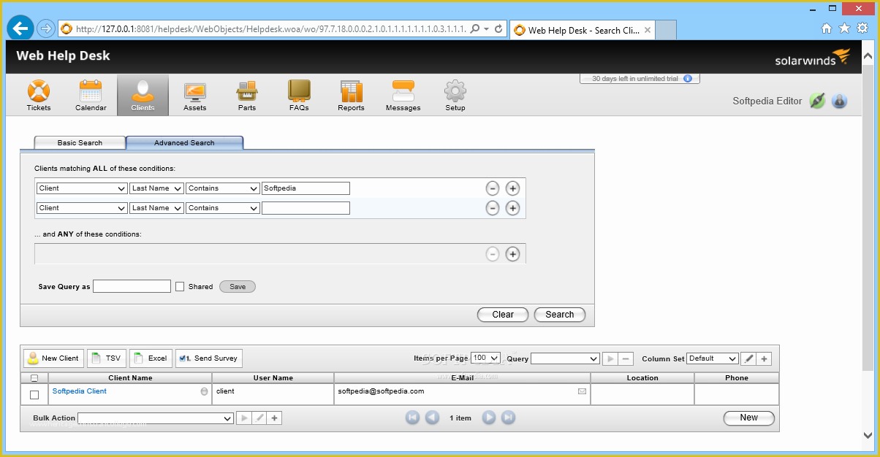
Task: Click the green connection status icon
Action: pos(817,101)
